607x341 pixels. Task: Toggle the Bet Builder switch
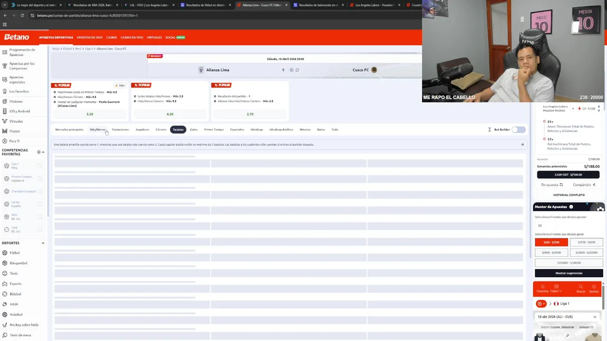coord(519,129)
